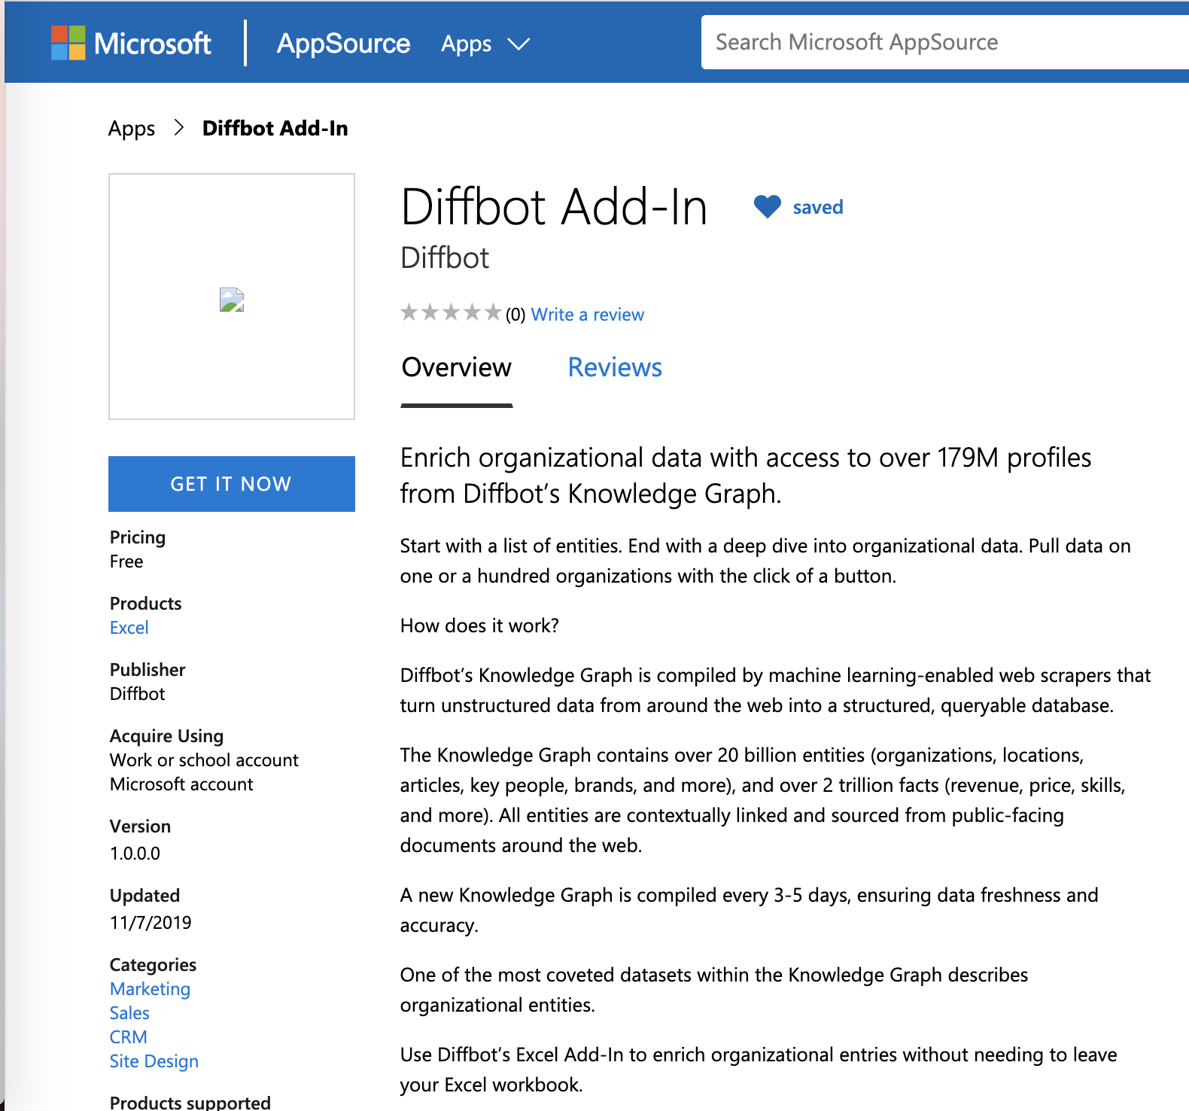This screenshot has height=1111, width=1189.
Task: Click the Diffbot Add-In logo thumbnail
Action: pos(232,297)
